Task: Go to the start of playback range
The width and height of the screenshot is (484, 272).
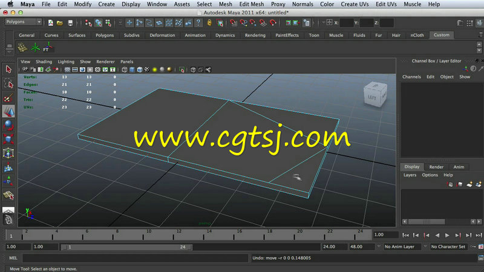Action: pyautogui.click(x=405, y=235)
